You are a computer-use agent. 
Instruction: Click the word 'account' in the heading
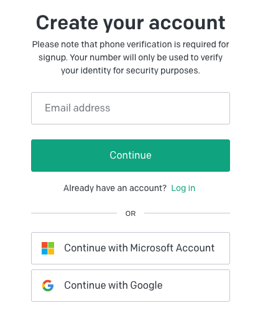[x=187, y=23]
